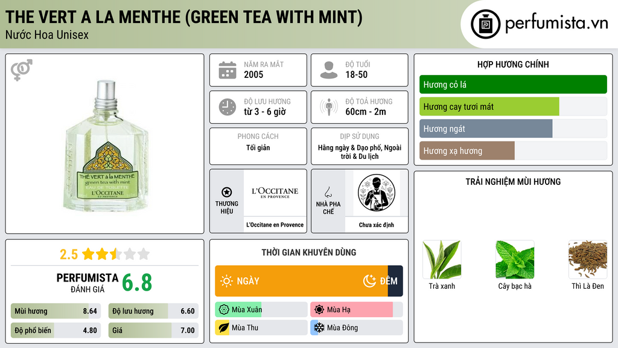Click the Hương cay tươi mát accord bar
This screenshot has height=348, width=618.
(513, 106)
